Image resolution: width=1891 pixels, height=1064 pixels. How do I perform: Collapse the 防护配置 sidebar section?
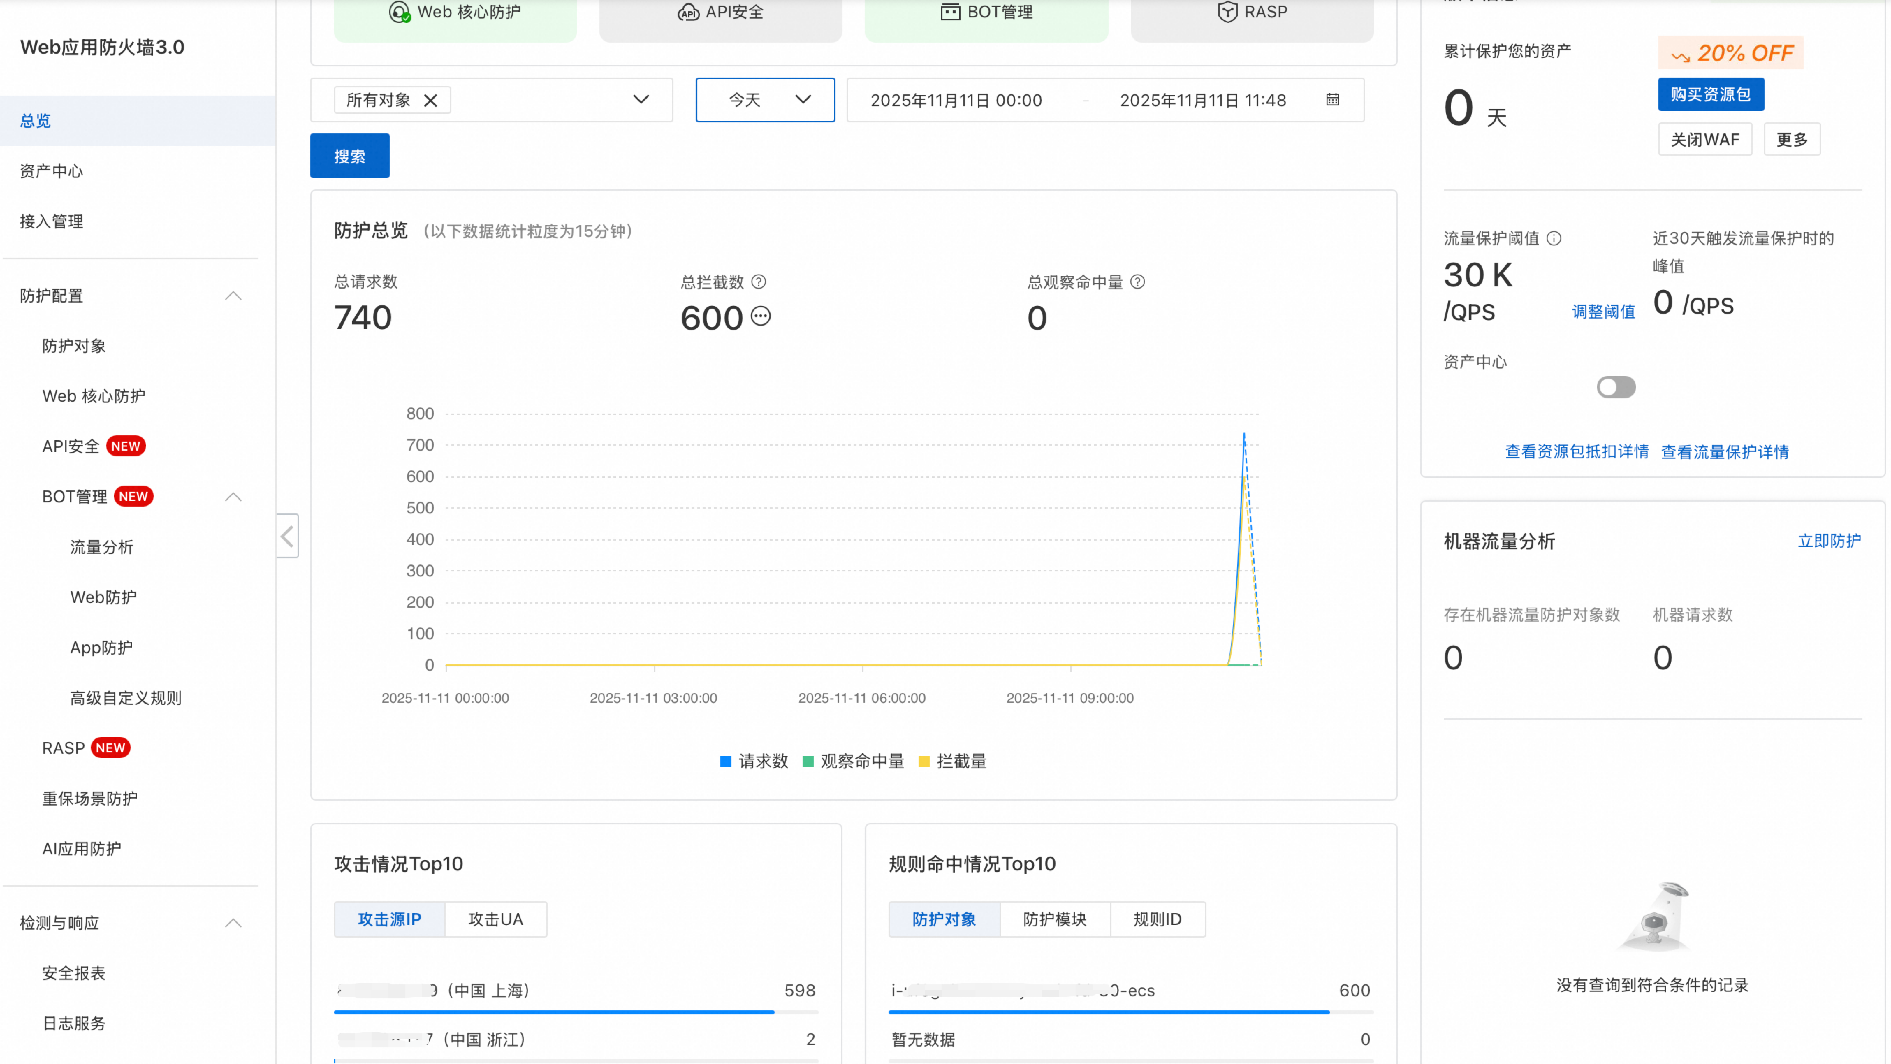point(233,296)
